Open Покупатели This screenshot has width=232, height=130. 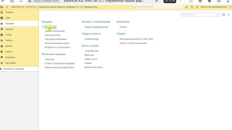coord(50,27)
